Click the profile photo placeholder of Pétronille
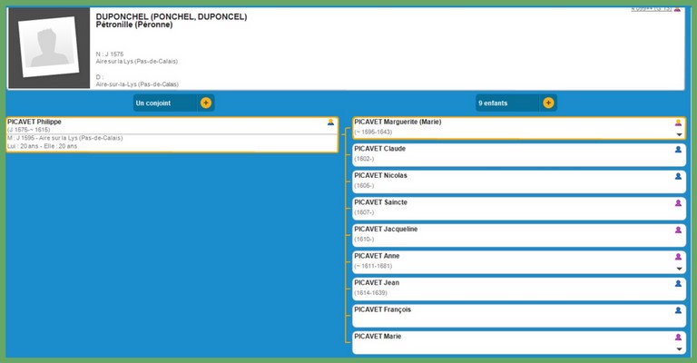Viewport: 697px width, 363px height. point(48,48)
